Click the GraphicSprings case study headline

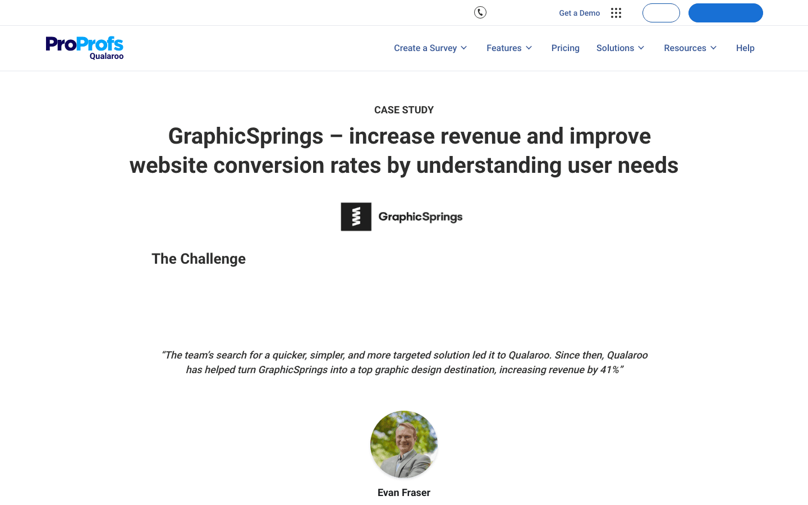tap(404, 151)
